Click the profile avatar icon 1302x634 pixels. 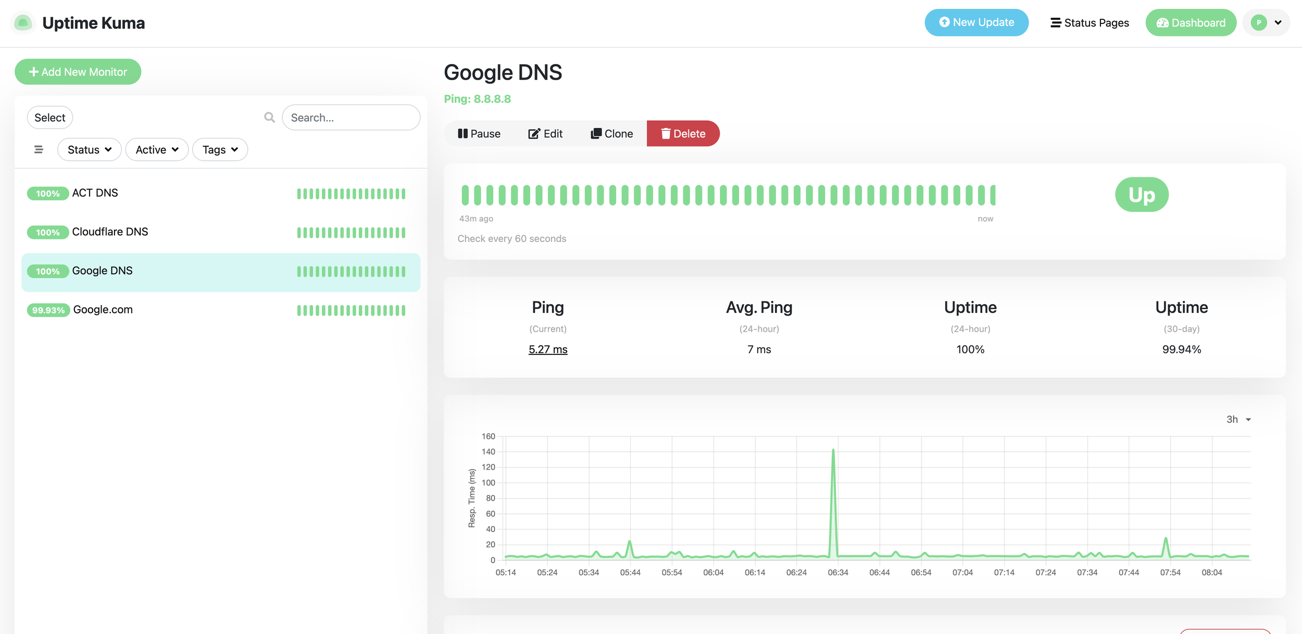tap(1258, 23)
